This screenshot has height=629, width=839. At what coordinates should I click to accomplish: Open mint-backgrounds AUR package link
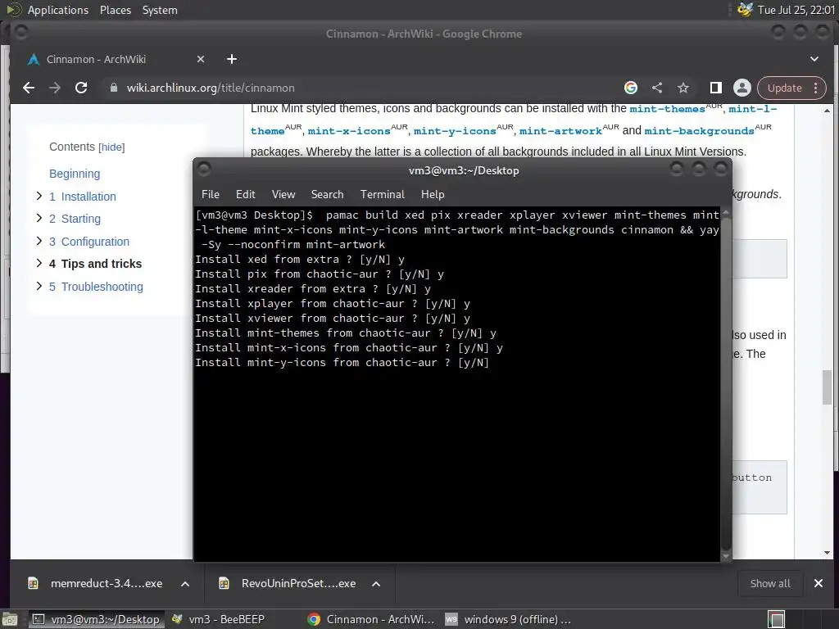coord(699,130)
